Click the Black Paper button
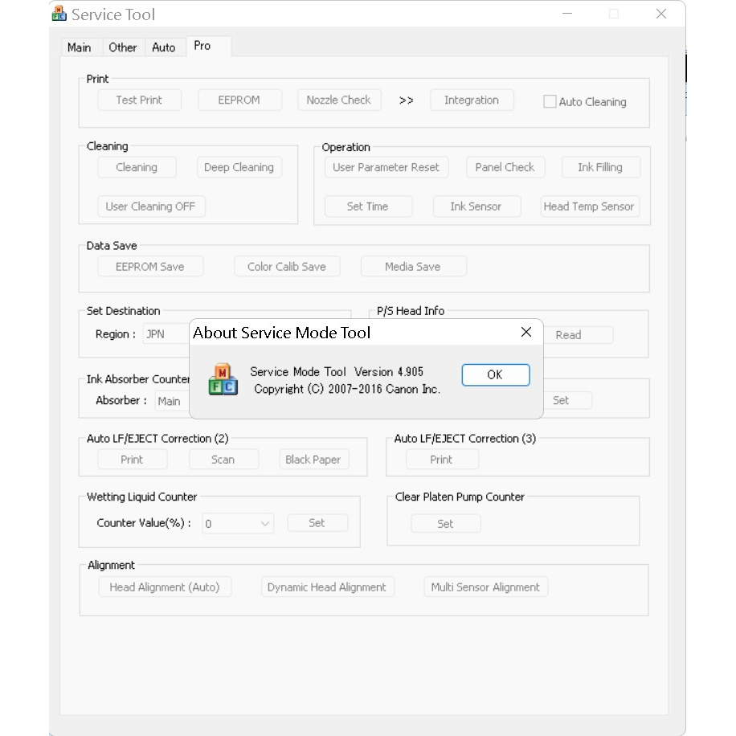Image resolution: width=736 pixels, height=736 pixels. pyautogui.click(x=313, y=460)
